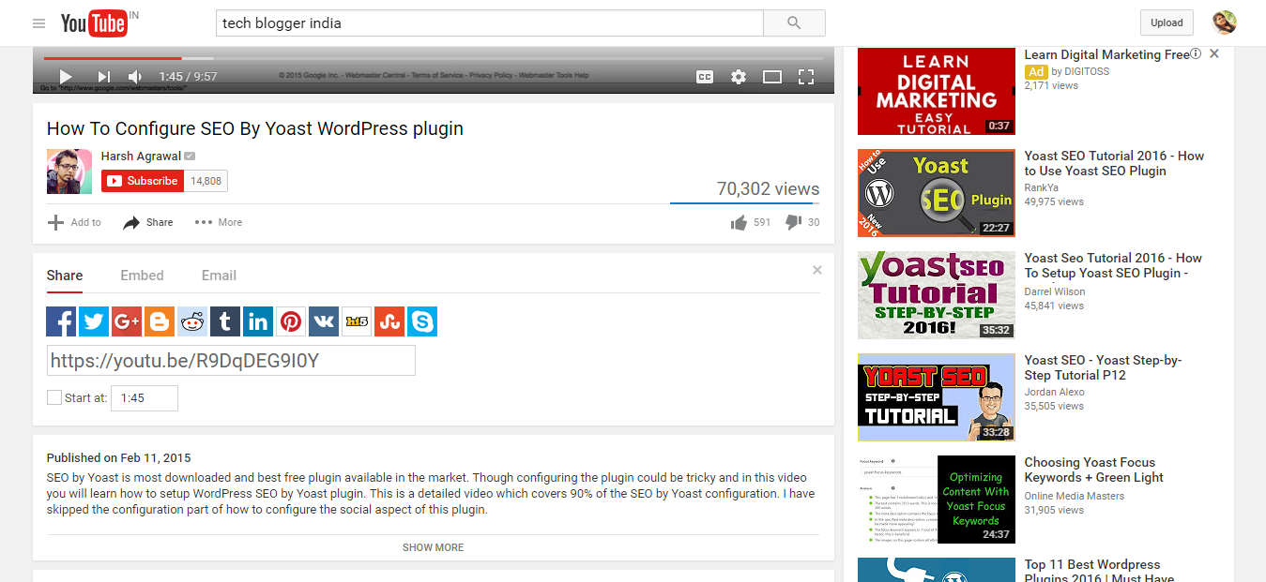The height and width of the screenshot is (582, 1266).
Task: Share the video on hi5
Action: pyautogui.click(x=357, y=321)
